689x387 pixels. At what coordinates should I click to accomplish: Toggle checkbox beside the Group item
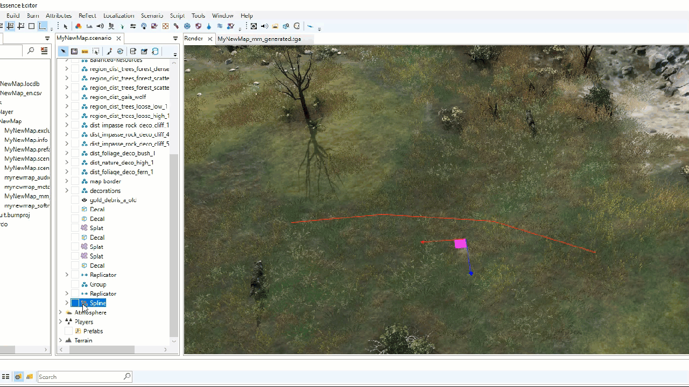coord(75,284)
